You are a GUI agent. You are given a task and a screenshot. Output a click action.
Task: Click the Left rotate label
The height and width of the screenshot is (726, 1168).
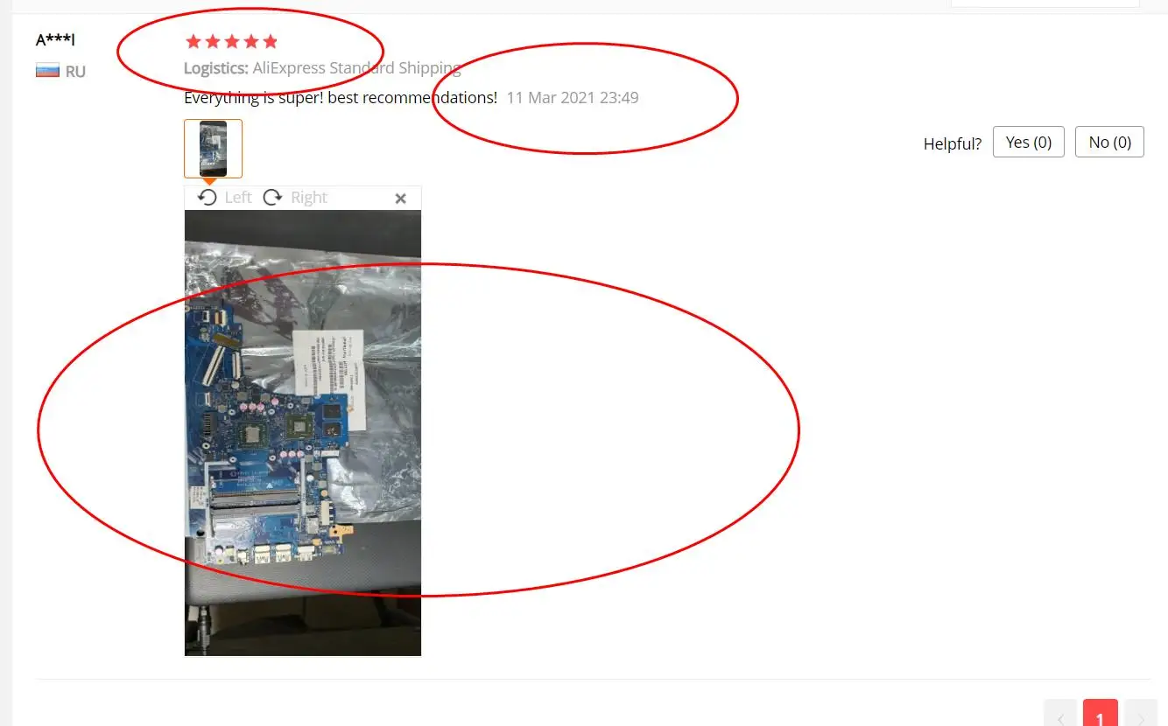pyautogui.click(x=238, y=198)
